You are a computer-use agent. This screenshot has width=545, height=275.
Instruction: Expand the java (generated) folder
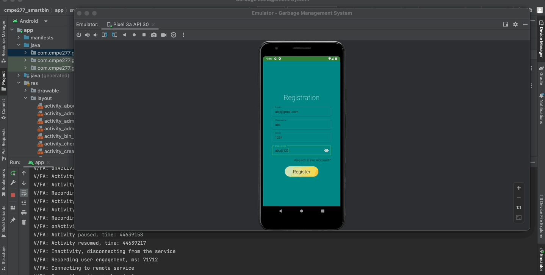tap(19, 75)
